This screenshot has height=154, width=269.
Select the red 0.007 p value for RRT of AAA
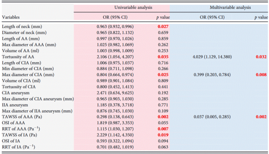tap(163, 129)
